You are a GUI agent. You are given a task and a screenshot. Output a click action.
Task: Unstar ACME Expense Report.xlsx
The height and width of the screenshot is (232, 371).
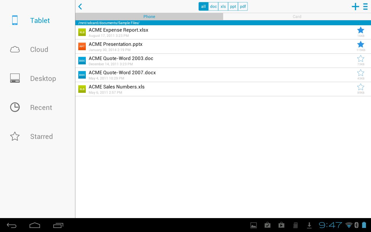click(361, 30)
